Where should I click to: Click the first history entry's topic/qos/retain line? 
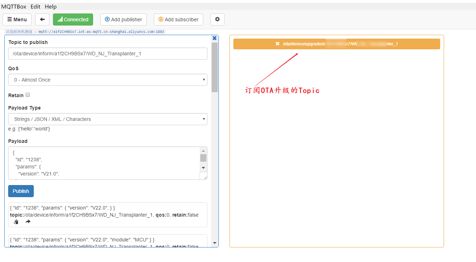104,215
